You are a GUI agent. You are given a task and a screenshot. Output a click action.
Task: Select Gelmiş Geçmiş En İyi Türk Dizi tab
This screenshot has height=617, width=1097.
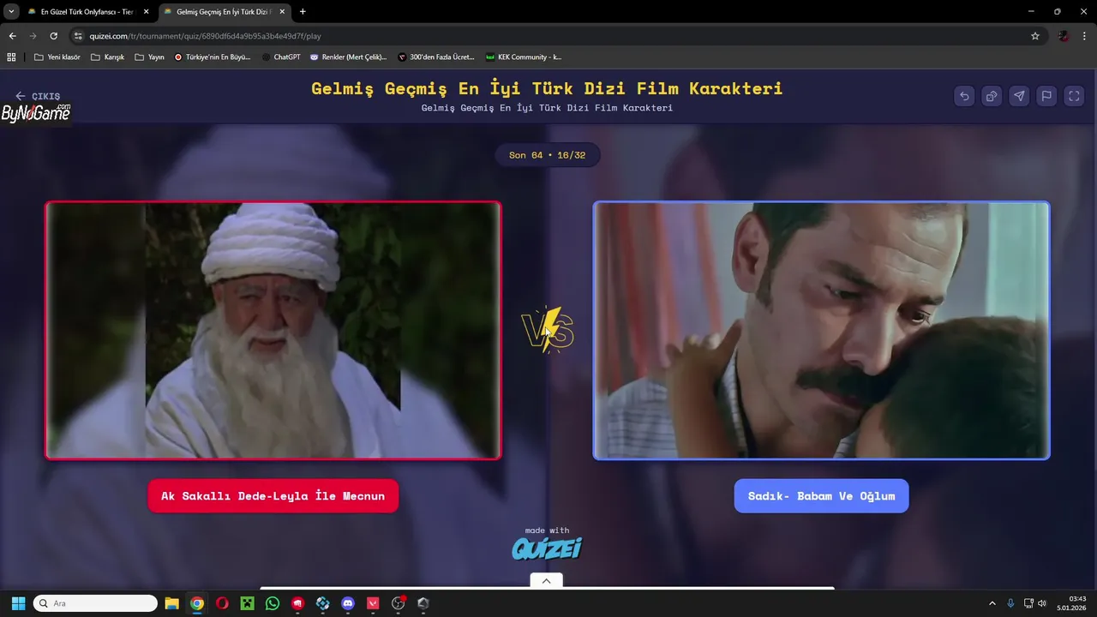tap(223, 12)
